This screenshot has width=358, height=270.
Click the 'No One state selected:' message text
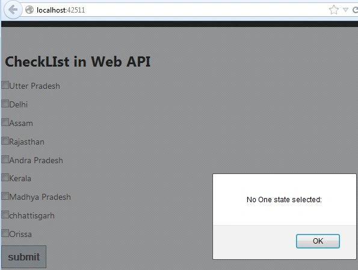284,200
